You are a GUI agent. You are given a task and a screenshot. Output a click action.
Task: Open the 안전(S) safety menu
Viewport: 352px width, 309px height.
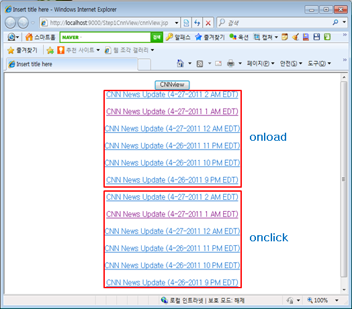coord(291,64)
